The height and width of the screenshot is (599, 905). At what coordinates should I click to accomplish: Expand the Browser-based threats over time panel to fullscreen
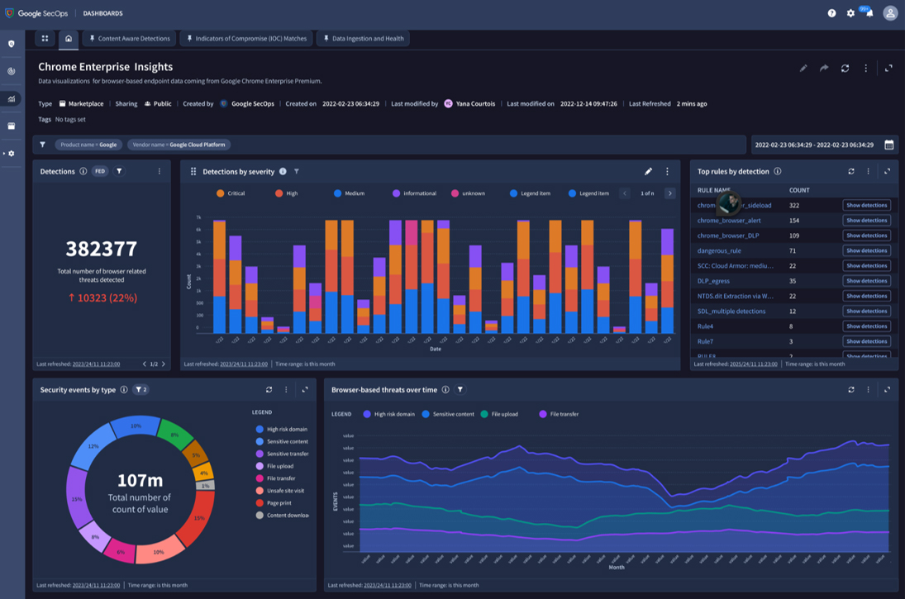[887, 389]
